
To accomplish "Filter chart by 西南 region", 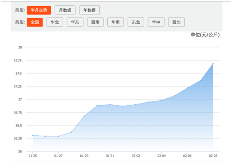I will [95, 22].
